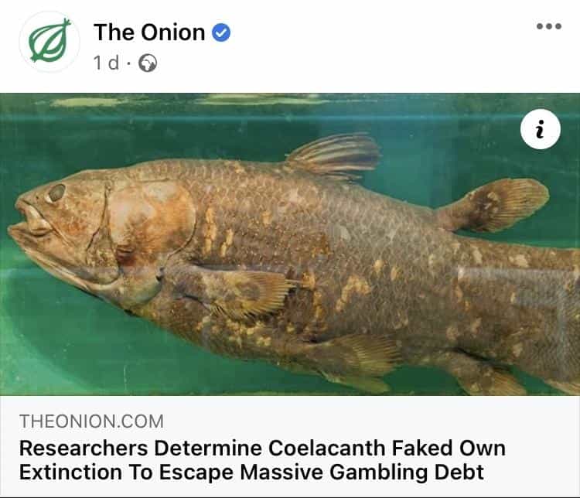Click the fish's eye in the image
Image resolution: width=580 pixels, height=498 pixels.
point(56,193)
